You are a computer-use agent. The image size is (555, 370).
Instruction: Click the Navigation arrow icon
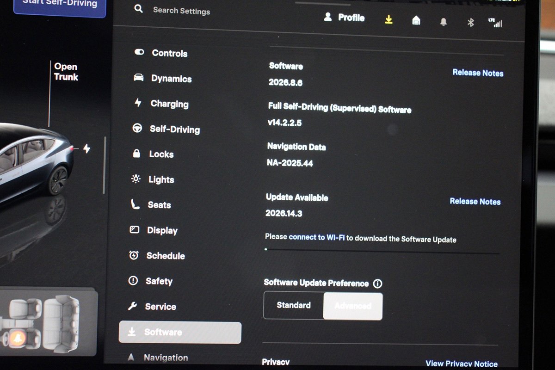pos(131,358)
